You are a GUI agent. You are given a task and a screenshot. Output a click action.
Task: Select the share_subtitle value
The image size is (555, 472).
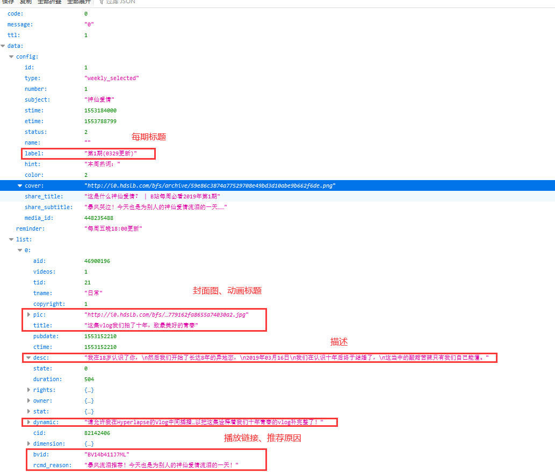click(x=156, y=207)
